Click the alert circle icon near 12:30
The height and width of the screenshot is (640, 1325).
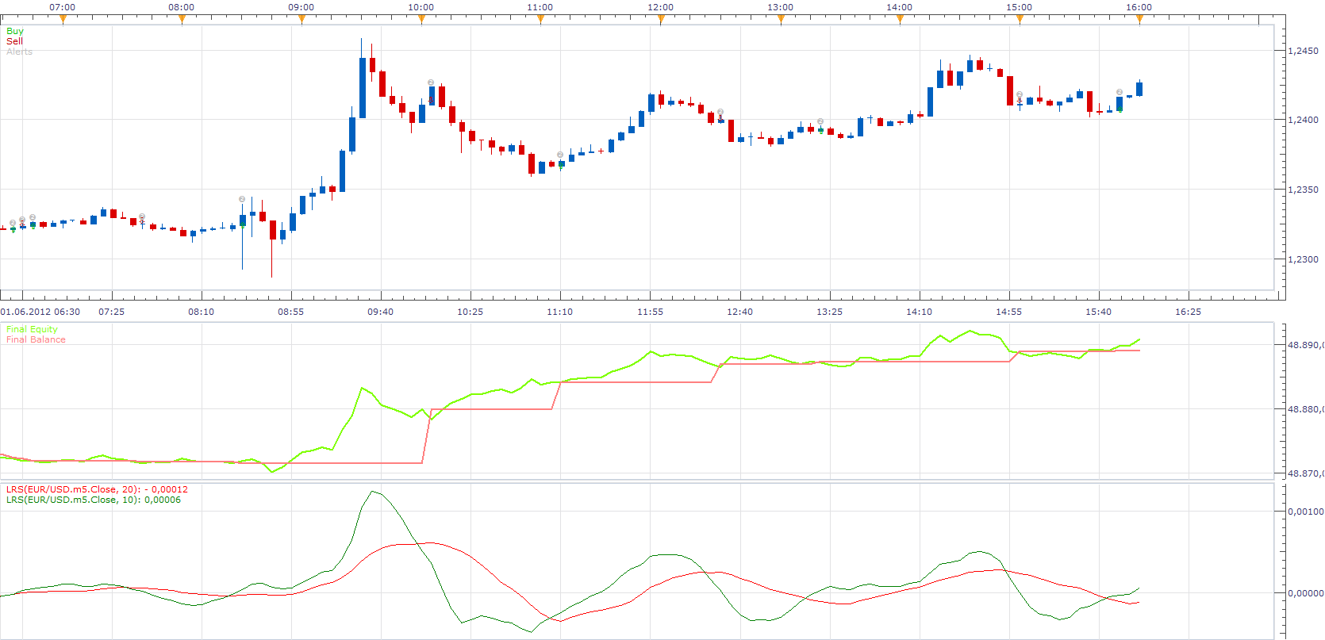pyautogui.click(x=720, y=112)
